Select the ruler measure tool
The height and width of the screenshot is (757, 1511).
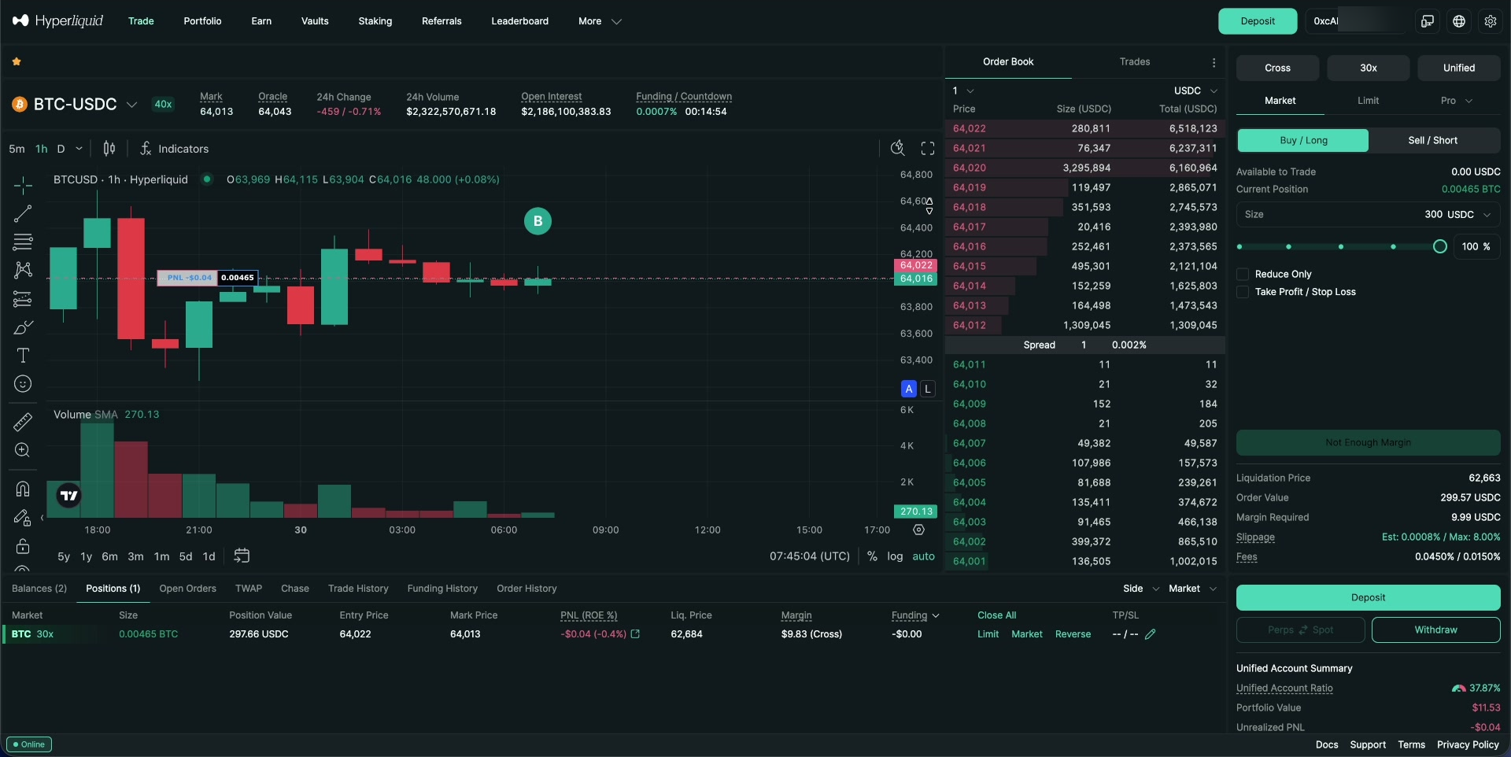[23, 422]
